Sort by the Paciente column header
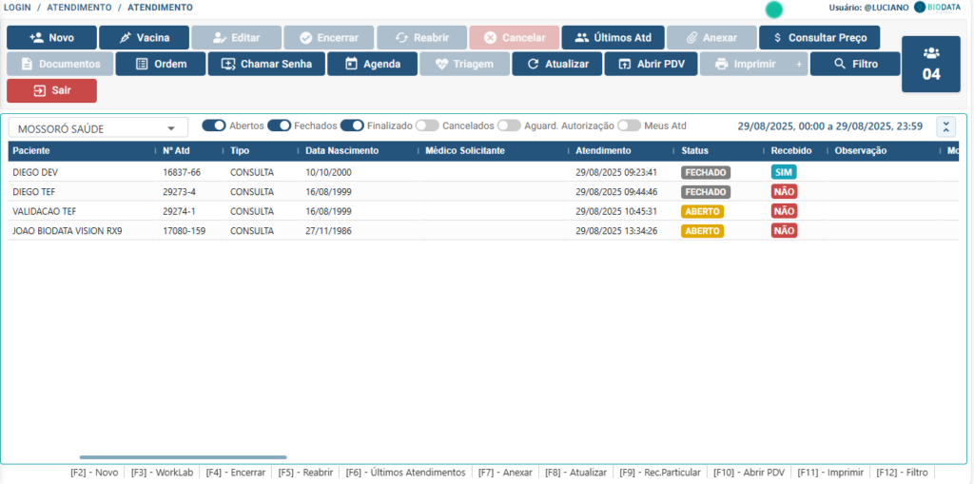974x484 pixels. tap(31, 150)
